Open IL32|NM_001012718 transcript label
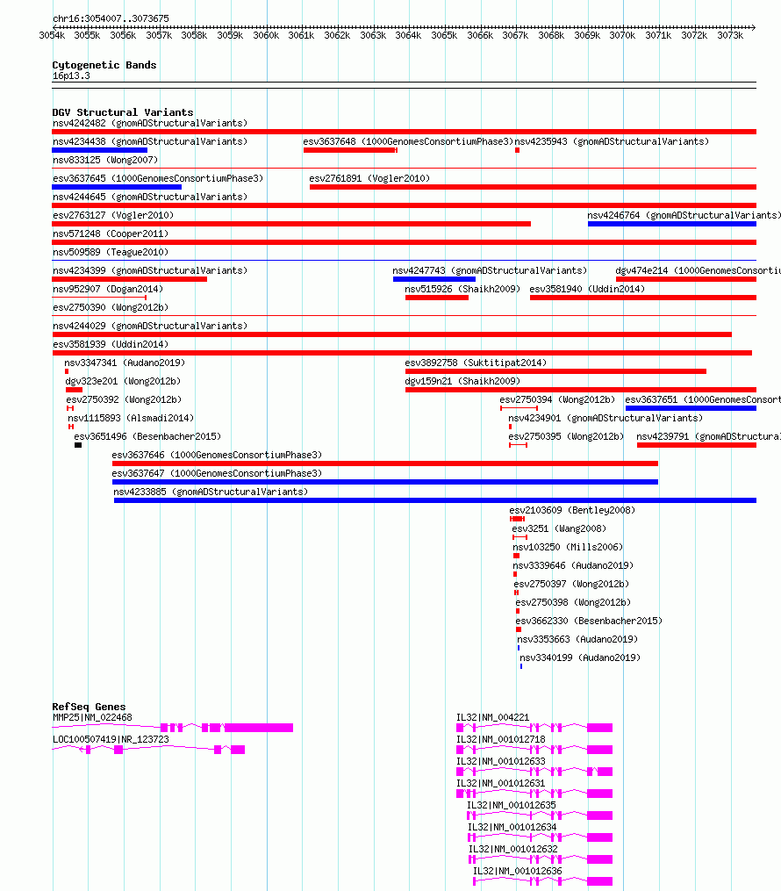The height and width of the screenshot is (891, 781). point(500,739)
